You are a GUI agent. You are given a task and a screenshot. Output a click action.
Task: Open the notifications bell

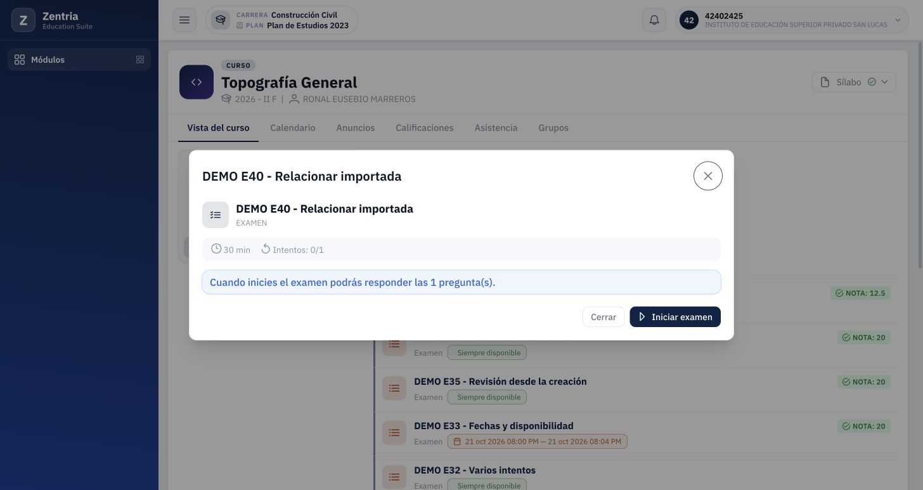[x=654, y=20]
